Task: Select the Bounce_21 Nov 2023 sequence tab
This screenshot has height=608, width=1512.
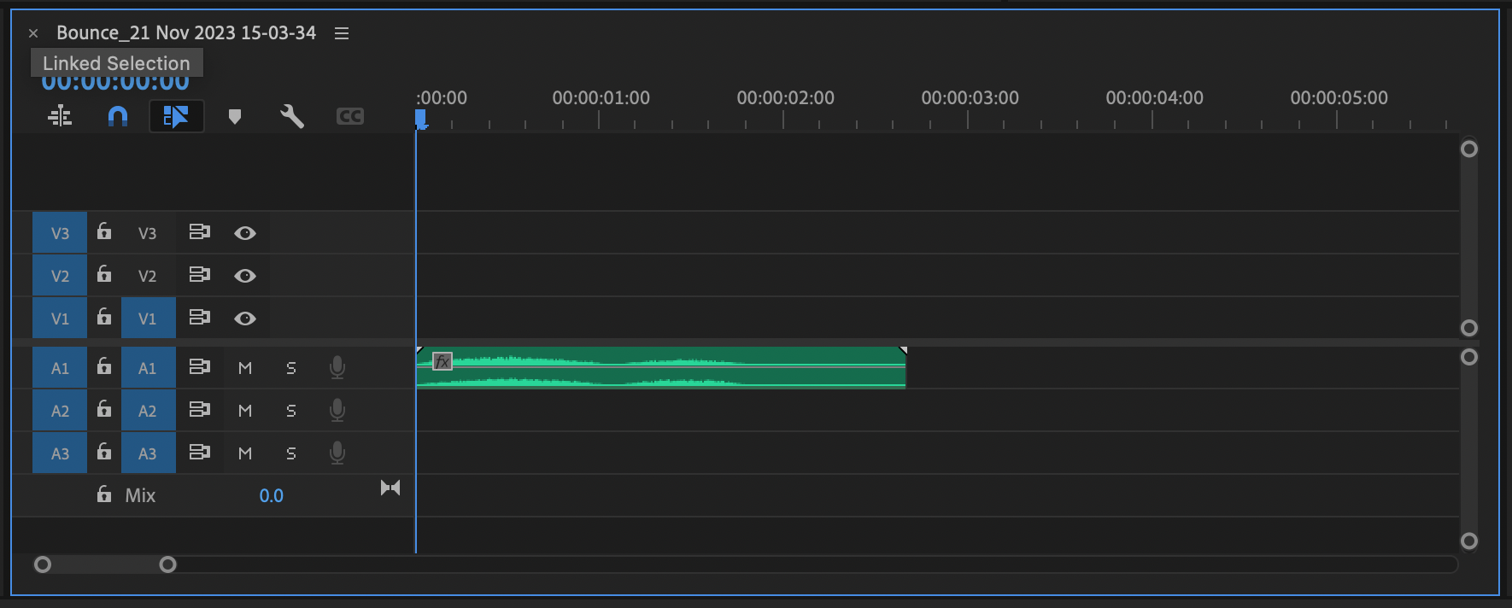Action: coord(186,33)
